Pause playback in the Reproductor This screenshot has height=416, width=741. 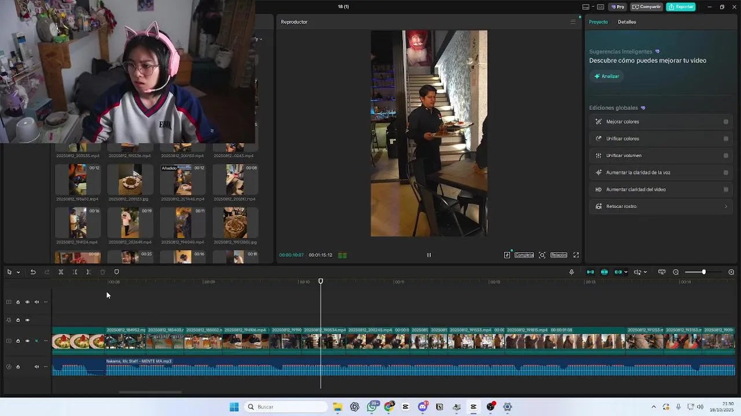coord(429,255)
